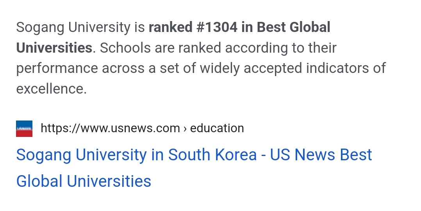Open the Sogang University US News result link
421x211 pixels.
[x=194, y=155]
